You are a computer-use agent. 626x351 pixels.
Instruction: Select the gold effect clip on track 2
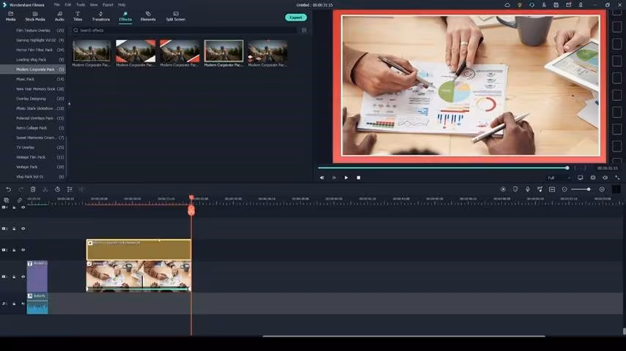coord(139,250)
